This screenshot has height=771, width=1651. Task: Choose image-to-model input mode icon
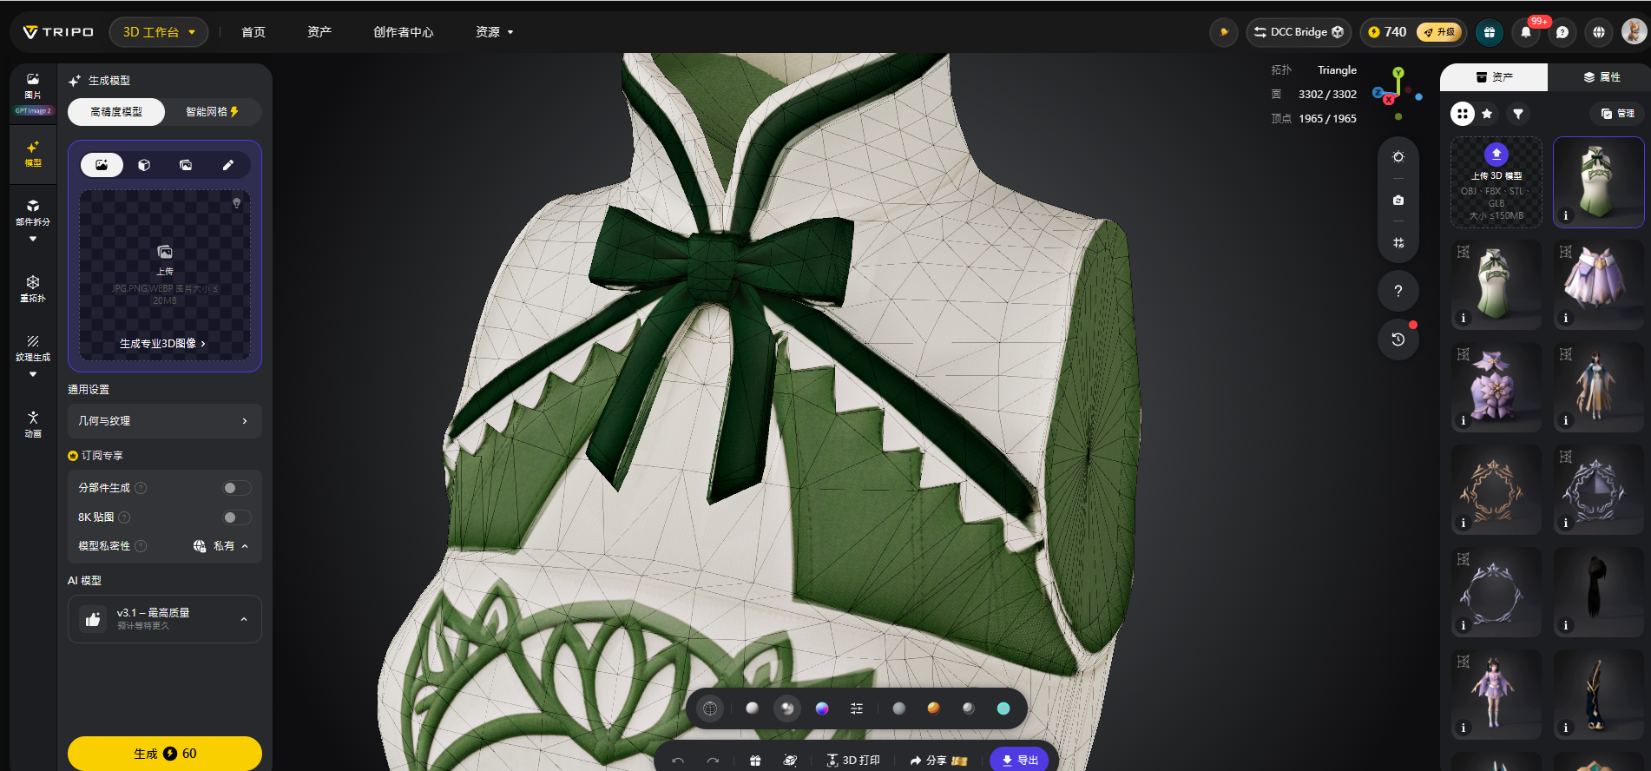coord(102,165)
